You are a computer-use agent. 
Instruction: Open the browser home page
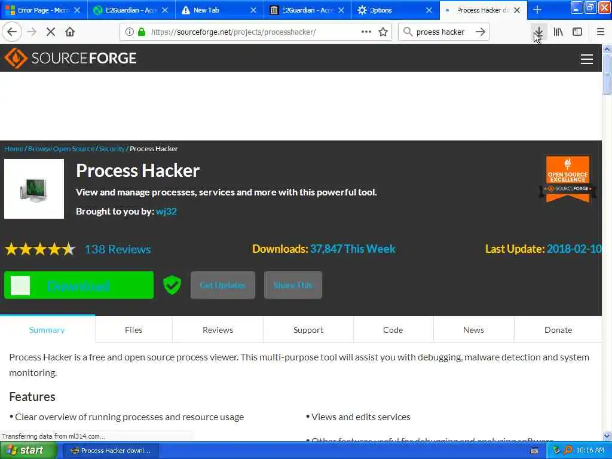click(70, 32)
